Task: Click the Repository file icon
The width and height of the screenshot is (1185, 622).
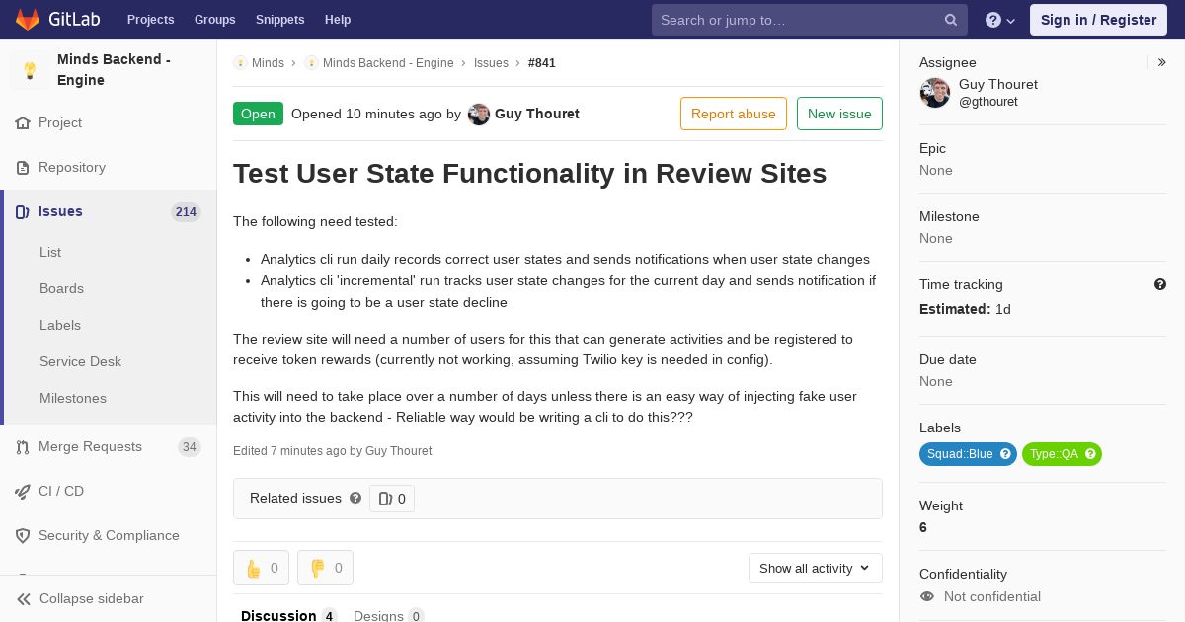Action: (x=23, y=168)
